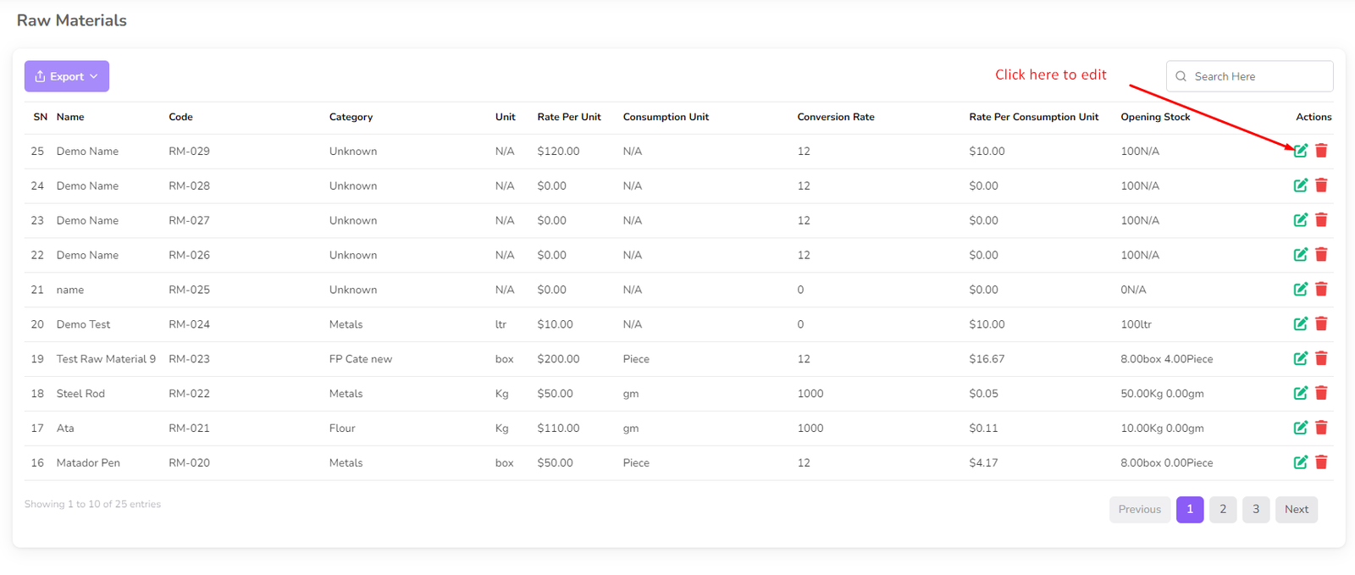The height and width of the screenshot is (575, 1355).
Task: Delete the Ata raw material
Action: click(1321, 428)
